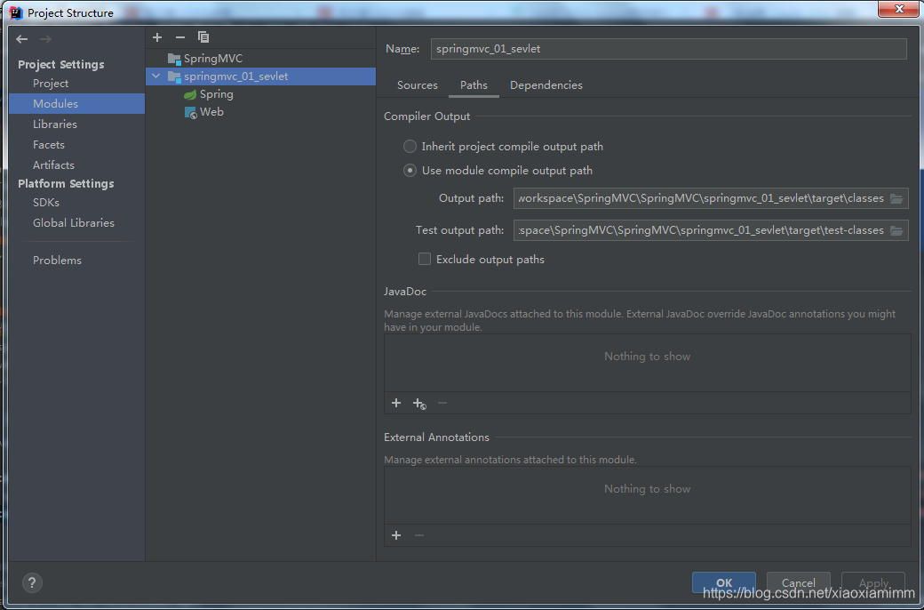Click the forward navigation arrow

pyautogui.click(x=45, y=39)
